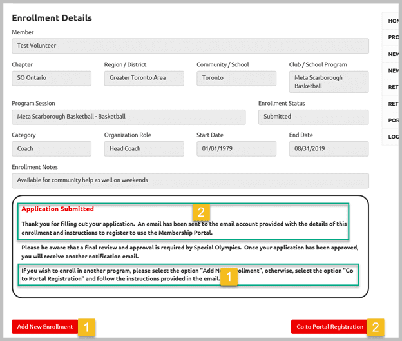Click the Enrollment Status field Submitted
This screenshot has height=341, width=402.
313,117
